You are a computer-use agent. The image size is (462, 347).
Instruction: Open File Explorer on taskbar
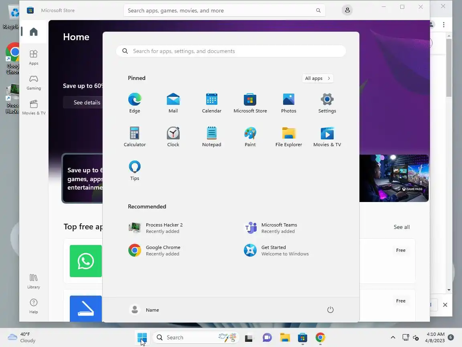tap(285, 337)
